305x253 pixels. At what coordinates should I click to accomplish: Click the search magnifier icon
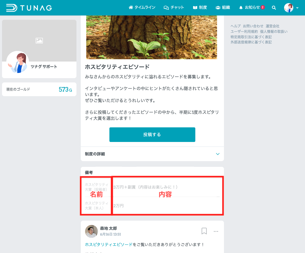pyautogui.click(x=274, y=7)
